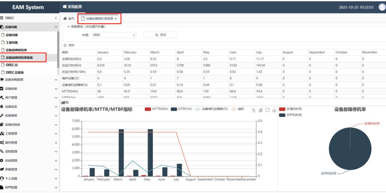Toggle 指标 line legend swatch
Screen dimensions: 386x193
pyautogui.click(x=233, y=109)
